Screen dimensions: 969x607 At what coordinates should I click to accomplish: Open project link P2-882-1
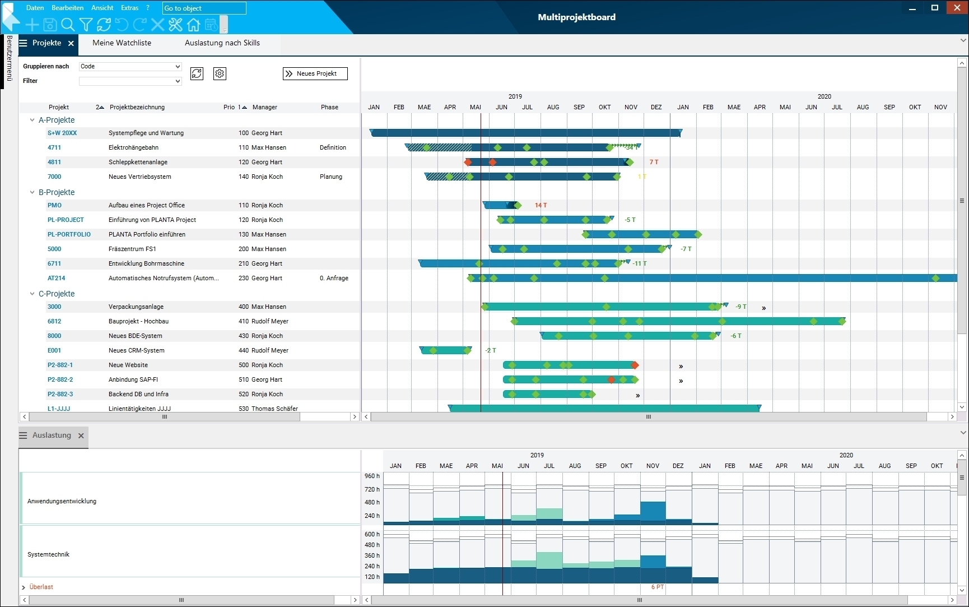(60, 365)
